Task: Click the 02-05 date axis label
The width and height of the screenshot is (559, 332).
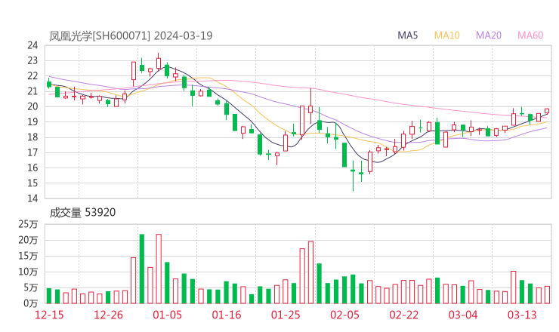Action: (344, 315)
